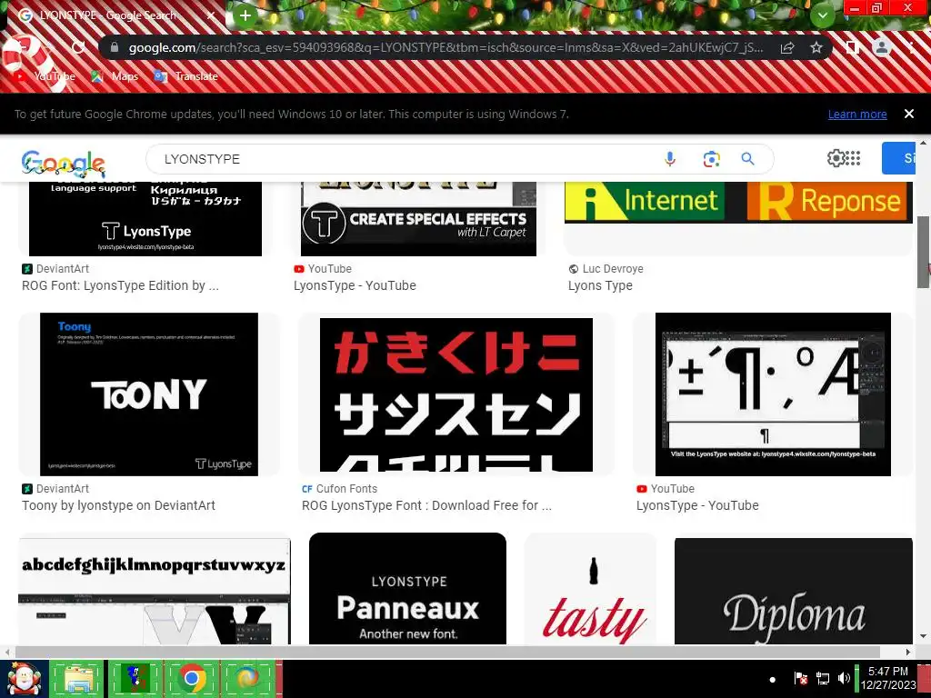Open the Translate bookmark
931x698 pixels.
(185, 76)
